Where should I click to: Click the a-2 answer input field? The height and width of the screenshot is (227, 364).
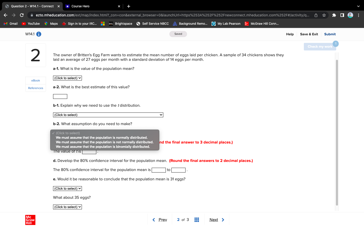point(60,96)
